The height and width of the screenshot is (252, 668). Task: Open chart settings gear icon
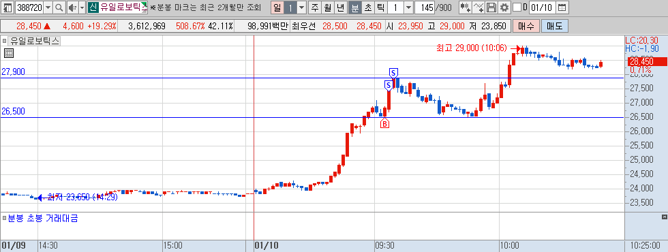[504, 7]
